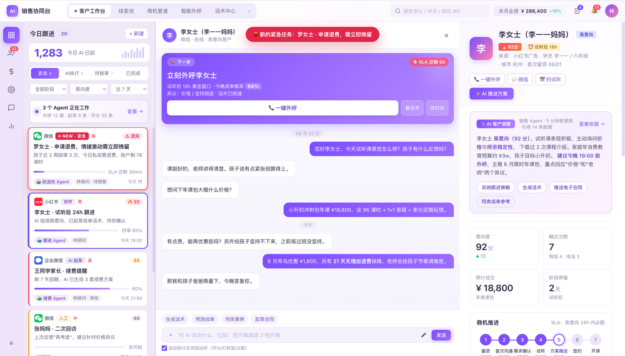Switch to 智能外呼 tab
Image resolution: width=625 pixels, height=356 pixels.
[191, 11]
